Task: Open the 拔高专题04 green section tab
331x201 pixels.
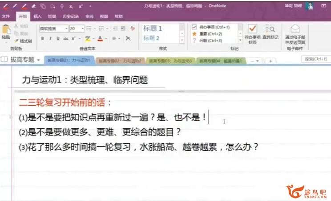Action: [x=221, y=61]
